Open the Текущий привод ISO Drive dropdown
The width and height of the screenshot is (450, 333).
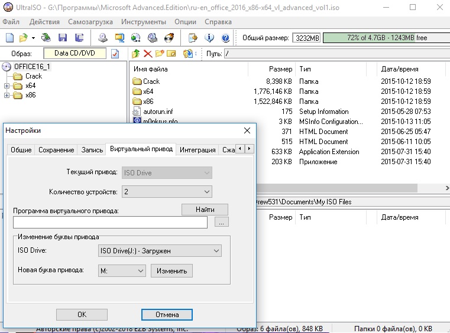coord(167,173)
